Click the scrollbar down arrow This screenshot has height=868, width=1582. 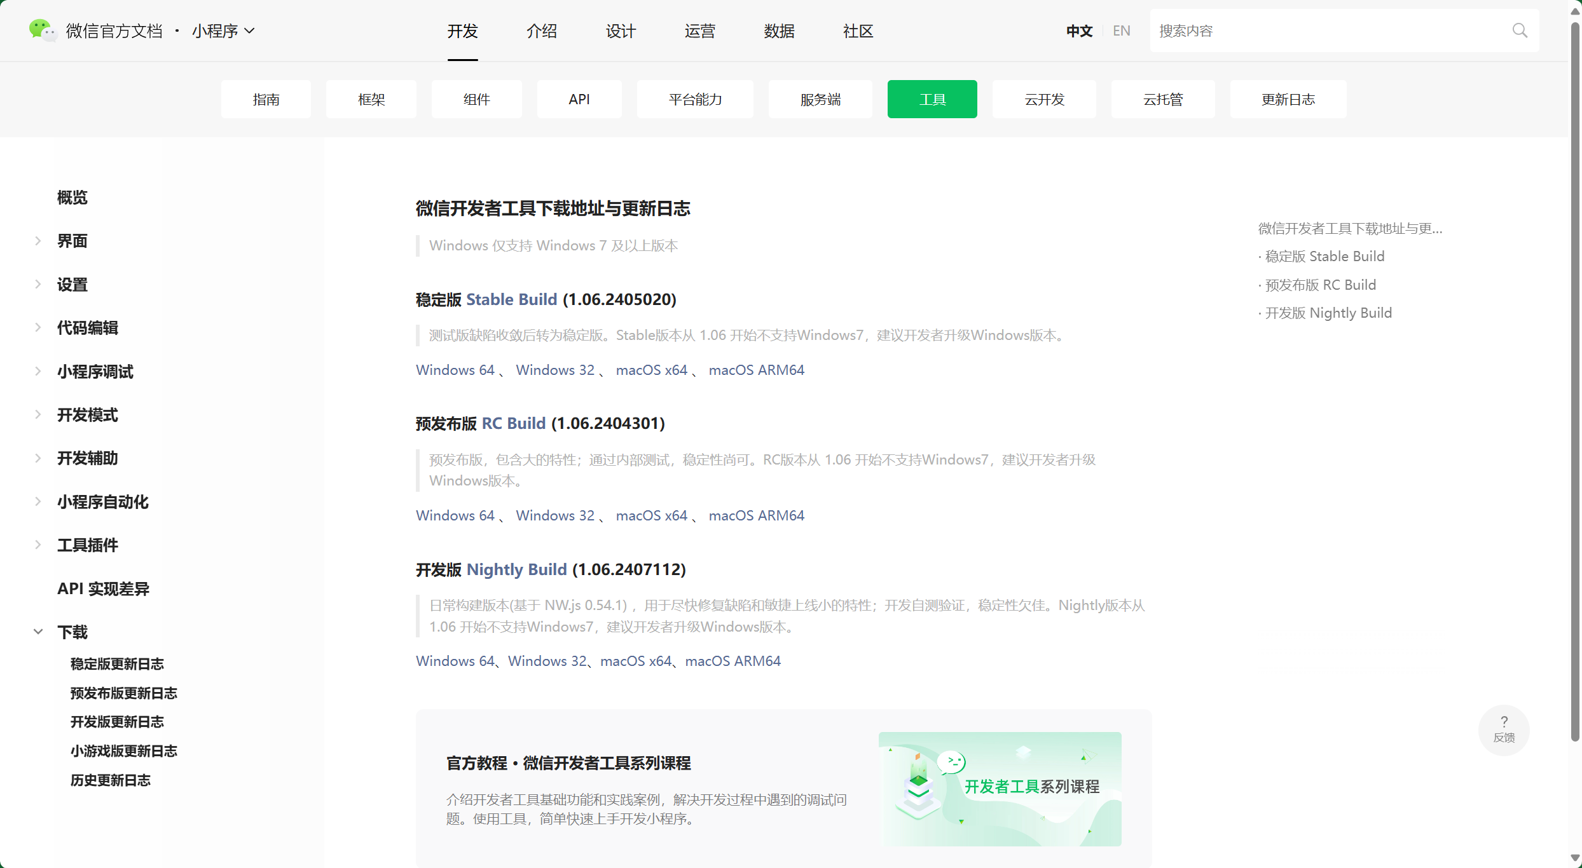click(1574, 858)
